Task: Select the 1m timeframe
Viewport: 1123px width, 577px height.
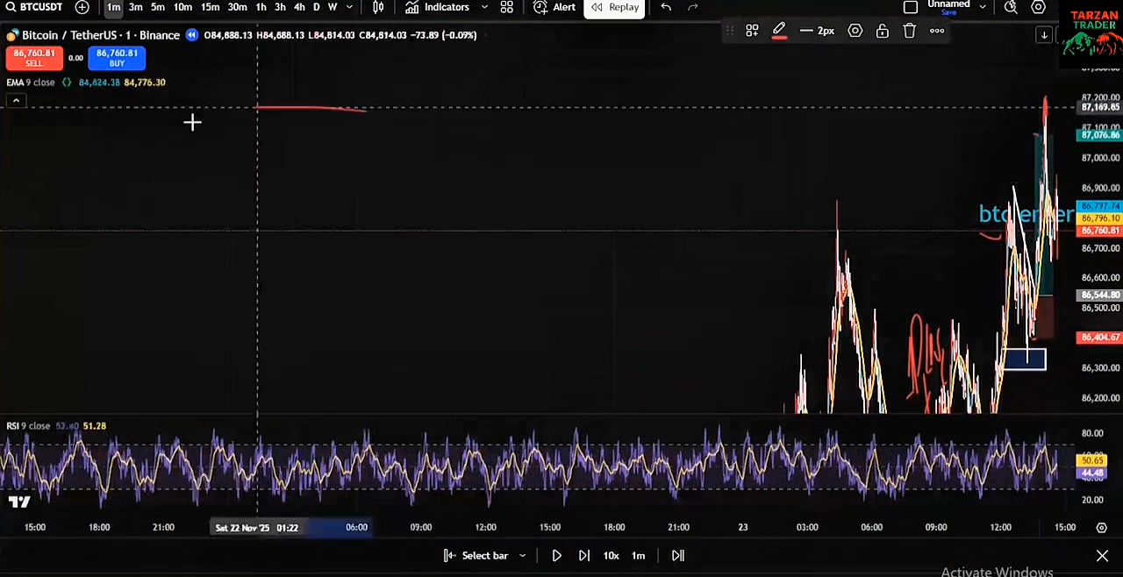Action: point(113,7)
